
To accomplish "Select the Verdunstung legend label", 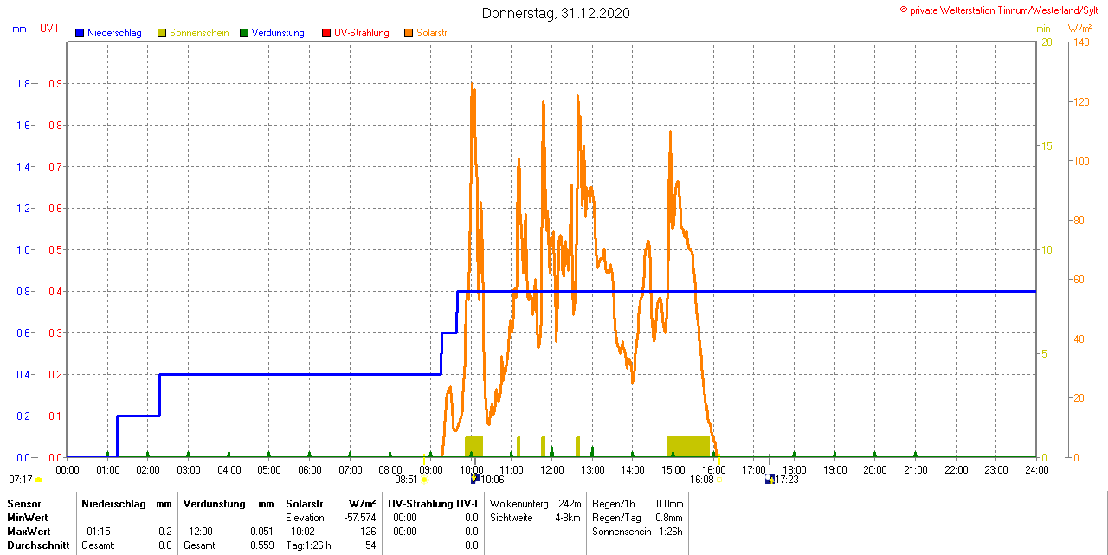I will pyautogui.click(x=278, y=33).
